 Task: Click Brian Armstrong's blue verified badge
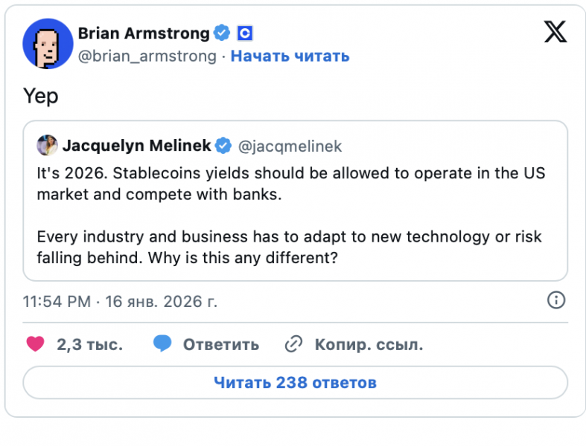(222, 33)
